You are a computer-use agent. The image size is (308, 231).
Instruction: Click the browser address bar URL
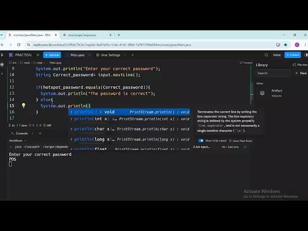click(112, 45)
